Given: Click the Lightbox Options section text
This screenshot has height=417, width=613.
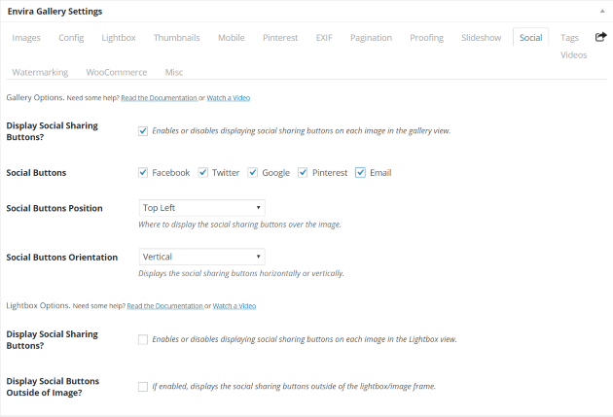Looking at the screenshot, I should [38, 306].
